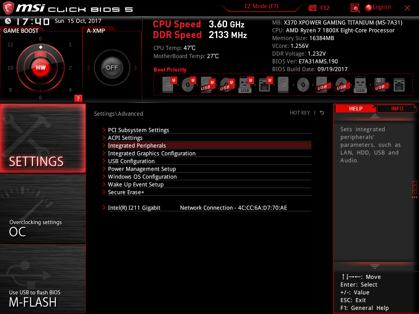Select the USB hard disk boot device with U badge
Viewport: 419px width, 314px height.
coord(207,85)
